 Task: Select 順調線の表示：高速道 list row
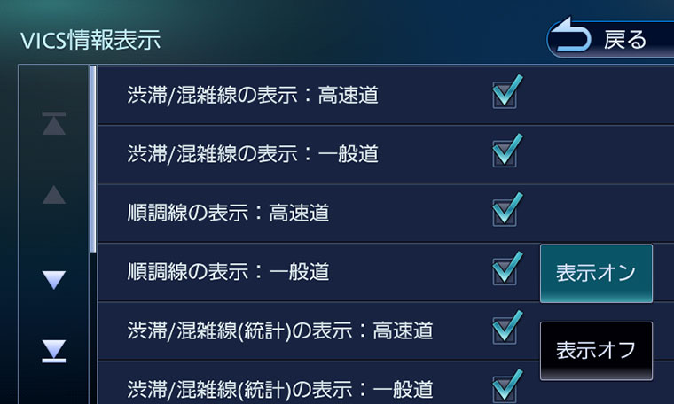tap(386, 214)
